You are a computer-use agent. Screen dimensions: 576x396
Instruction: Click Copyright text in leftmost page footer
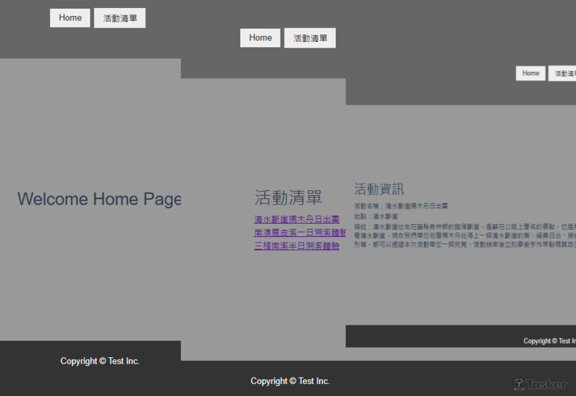point(100,361)
